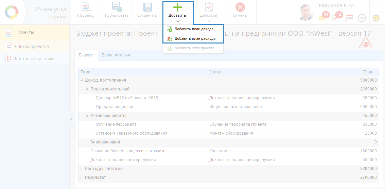385x189 pixels.
Task: Click the yellow settings gear icon
Action: 376,18
